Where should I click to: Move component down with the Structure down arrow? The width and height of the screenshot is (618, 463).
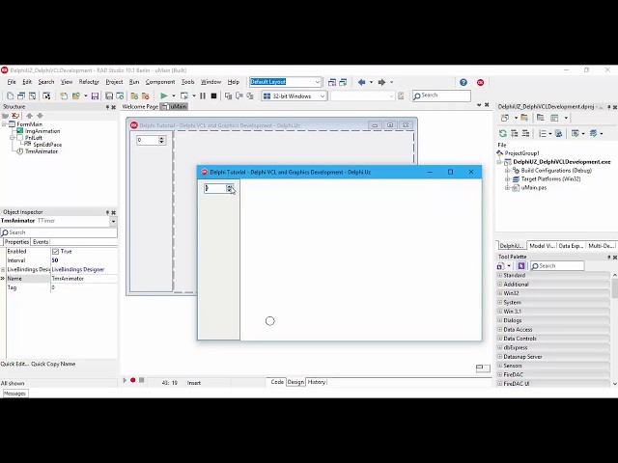point(40,116)
